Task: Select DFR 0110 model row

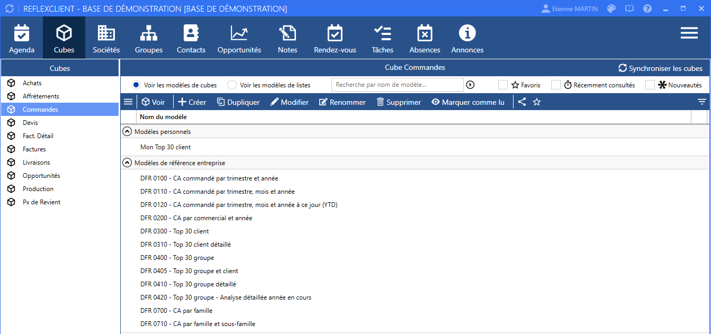Action: point(415,192)
